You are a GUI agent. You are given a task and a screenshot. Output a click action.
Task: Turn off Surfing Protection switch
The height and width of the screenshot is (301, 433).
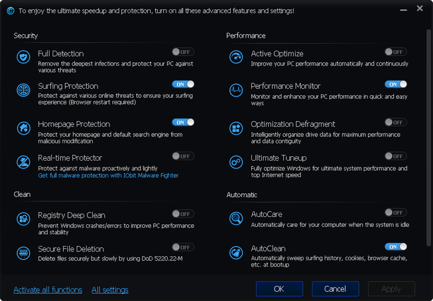183,84
